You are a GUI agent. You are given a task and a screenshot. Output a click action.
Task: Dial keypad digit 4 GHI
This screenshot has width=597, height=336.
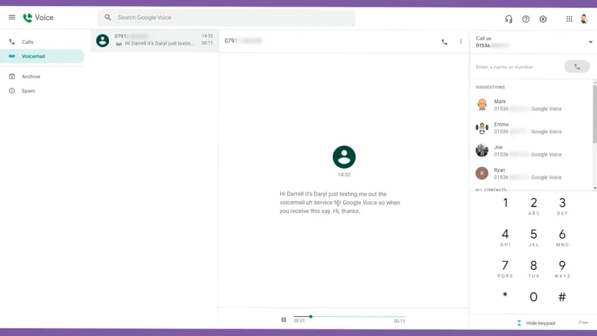click(505, 237)
